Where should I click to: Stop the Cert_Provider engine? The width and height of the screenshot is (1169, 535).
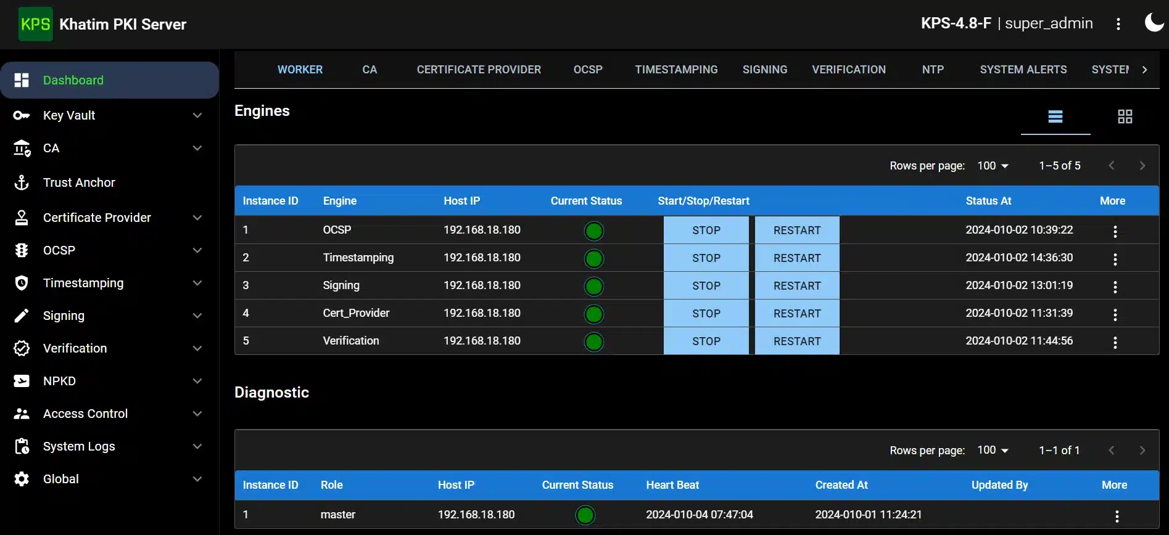[706, 314]
